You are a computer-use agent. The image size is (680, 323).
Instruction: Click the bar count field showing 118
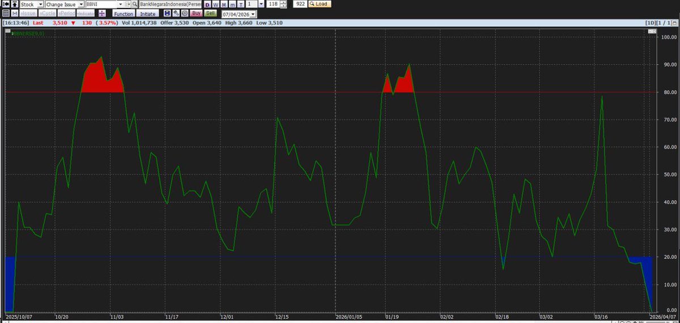coord(273,4)
